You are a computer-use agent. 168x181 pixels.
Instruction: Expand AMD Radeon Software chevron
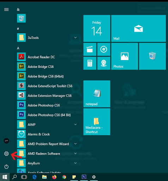tap(76, 153)
